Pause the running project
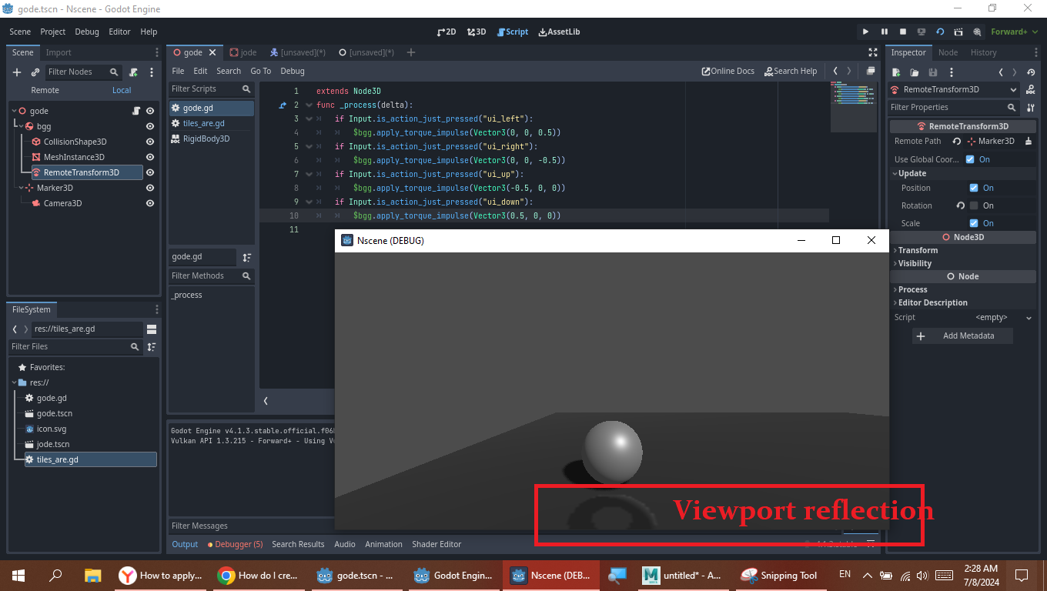1047x591 pixels. (x=884, y=32)
